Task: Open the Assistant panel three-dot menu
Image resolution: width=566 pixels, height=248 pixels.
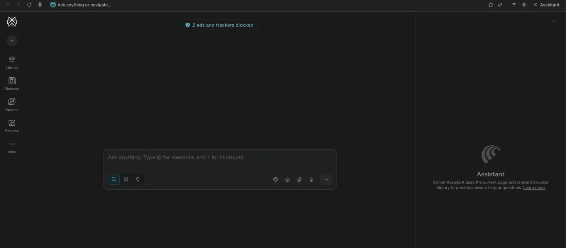Action: pos(554,21)
